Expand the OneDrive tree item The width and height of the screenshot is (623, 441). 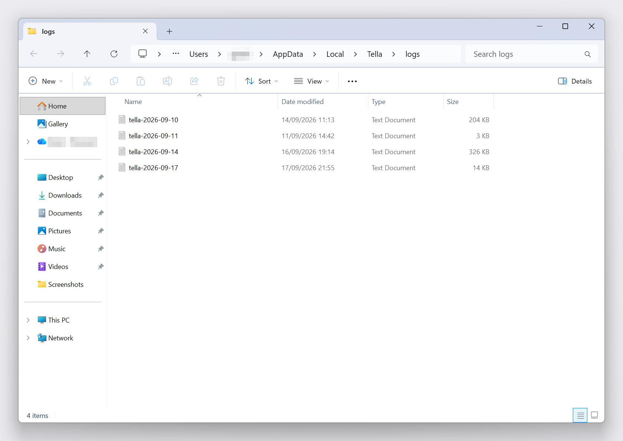28,142
